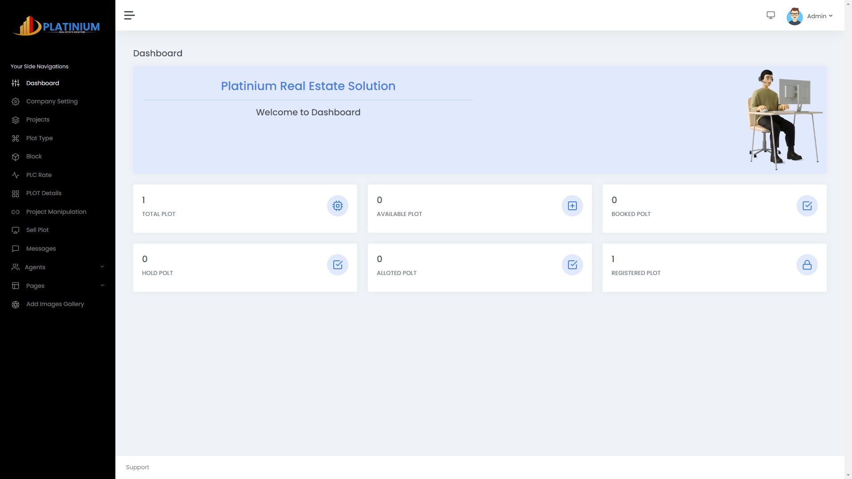The width and height of the screenshot is (852, 479).
Task: Click the Admin avatar picture
Action: click(794, 16)
